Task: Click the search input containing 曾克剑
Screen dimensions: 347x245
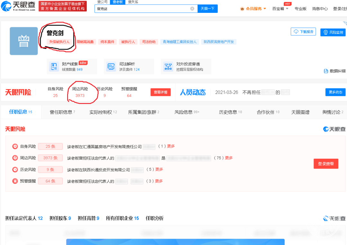Action: coord(146,9)
